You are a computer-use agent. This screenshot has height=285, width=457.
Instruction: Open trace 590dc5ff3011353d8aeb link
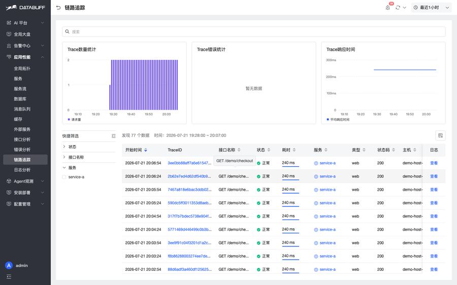[189, 203]
